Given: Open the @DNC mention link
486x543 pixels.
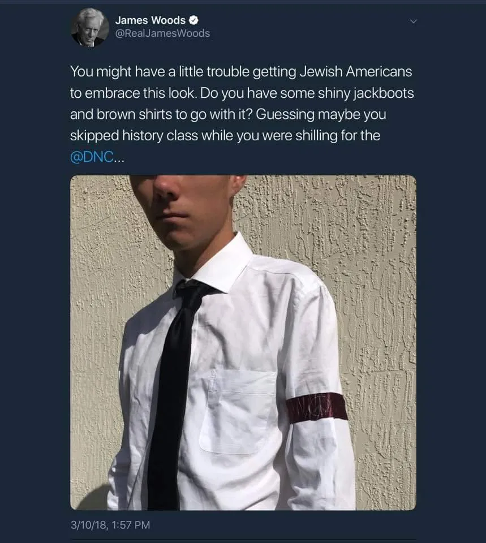Looking at the screenshot, I should (92, 157).
